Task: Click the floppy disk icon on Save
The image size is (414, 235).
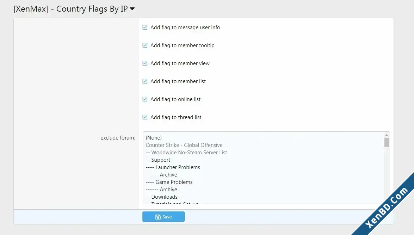Action: pos(158,217)
